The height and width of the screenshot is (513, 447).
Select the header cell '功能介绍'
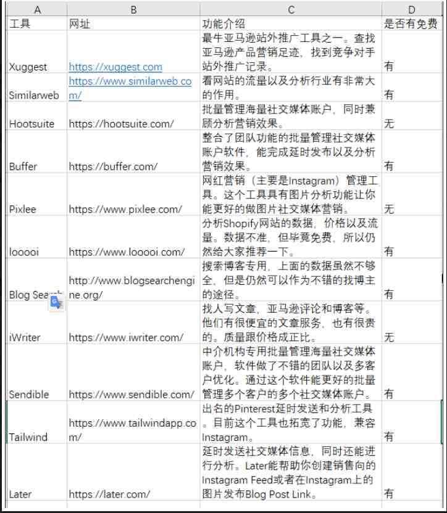tap(291, 23)
